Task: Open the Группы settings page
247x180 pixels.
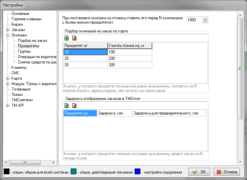Action: (24, 51)
